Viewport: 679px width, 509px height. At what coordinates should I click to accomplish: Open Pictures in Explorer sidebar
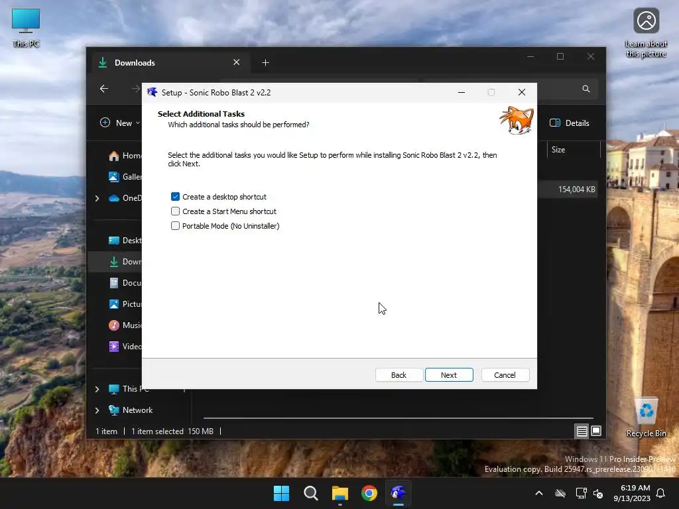click(x=124, y=304)
